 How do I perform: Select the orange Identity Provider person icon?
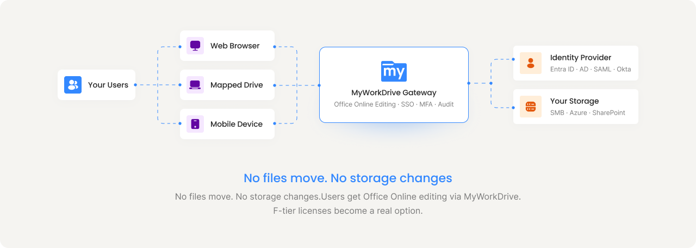(530, 63)
